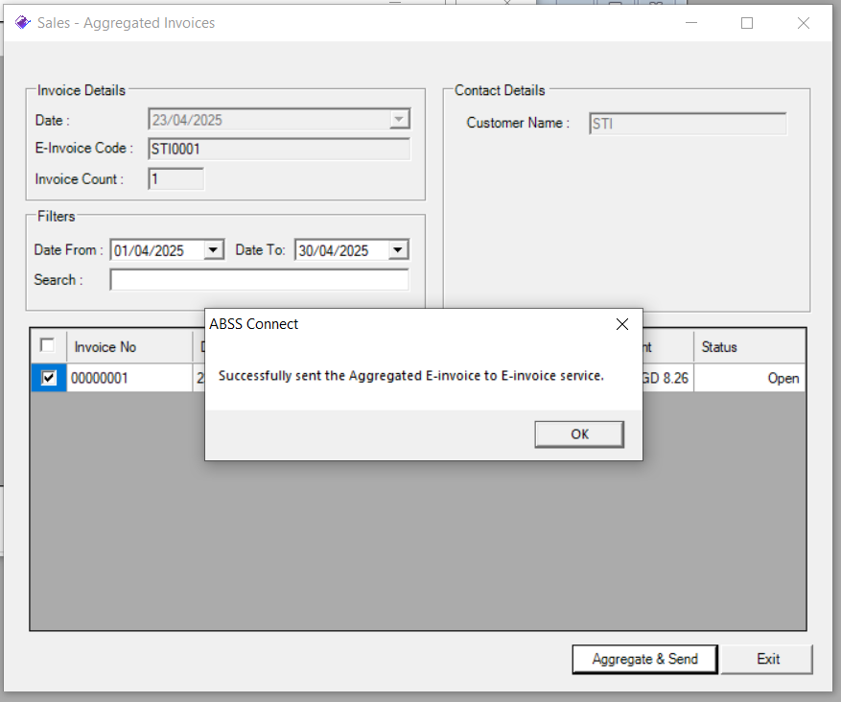The height and width of the screenshot is (702, 841).
Task: Tick the select-all checkbox in table header
Action: pos(47,345)
